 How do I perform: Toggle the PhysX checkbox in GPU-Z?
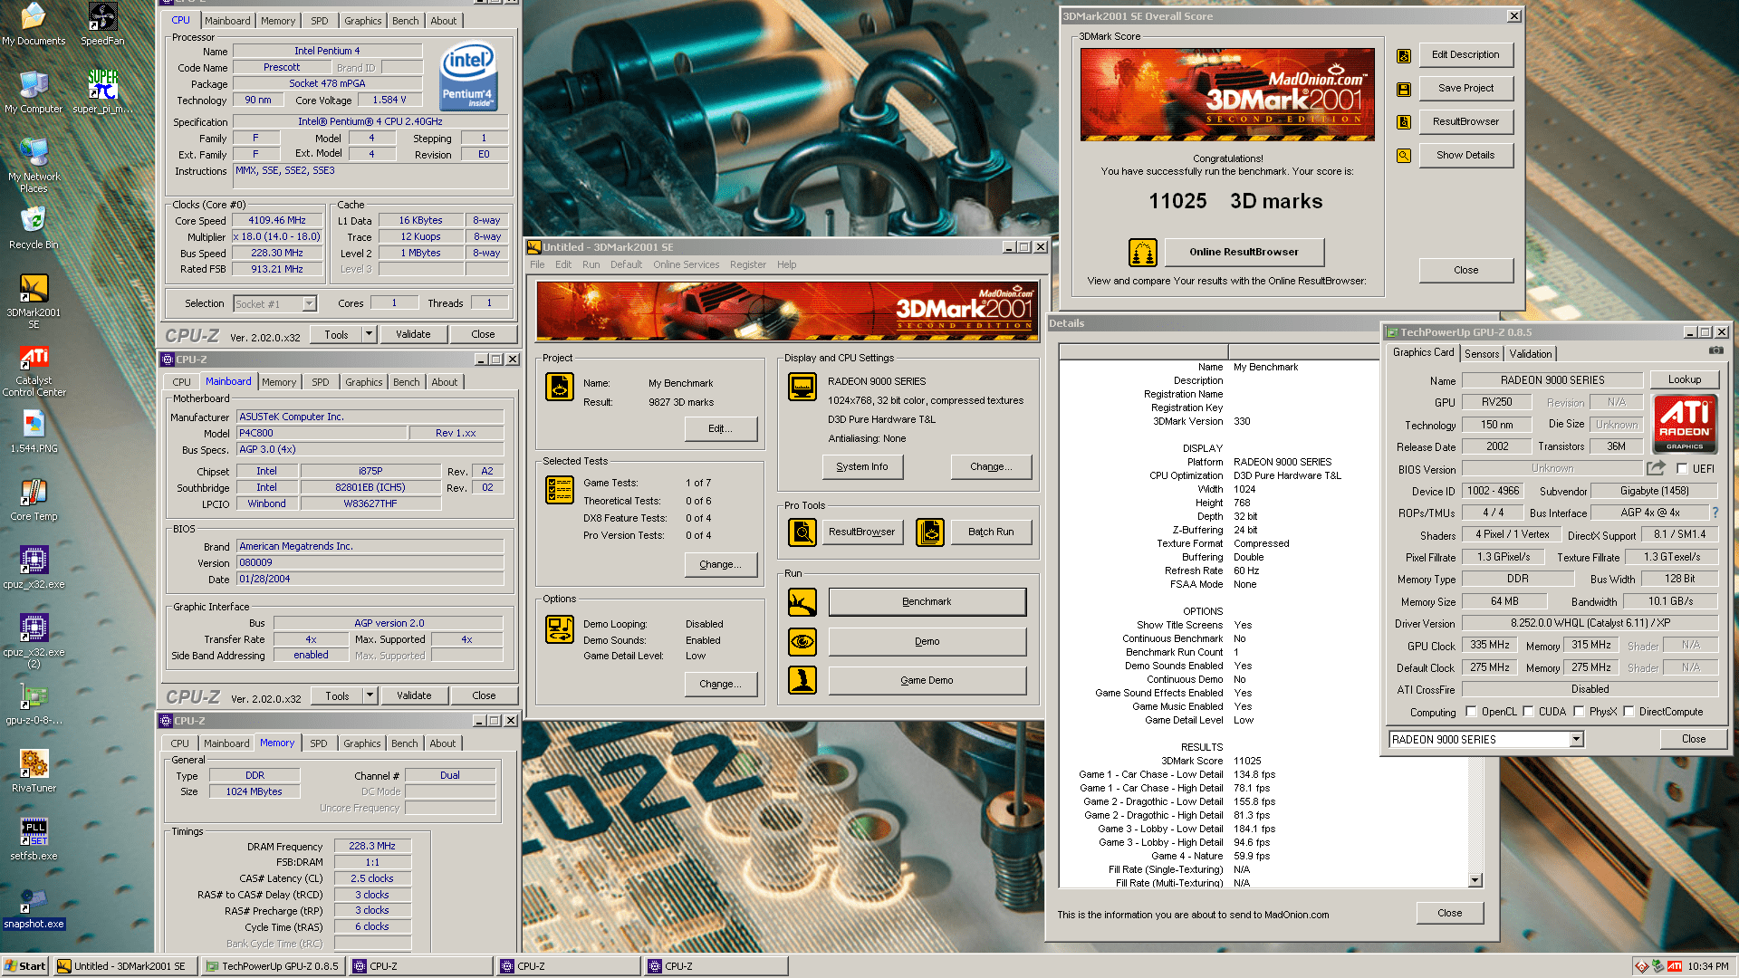[1579, 712]
